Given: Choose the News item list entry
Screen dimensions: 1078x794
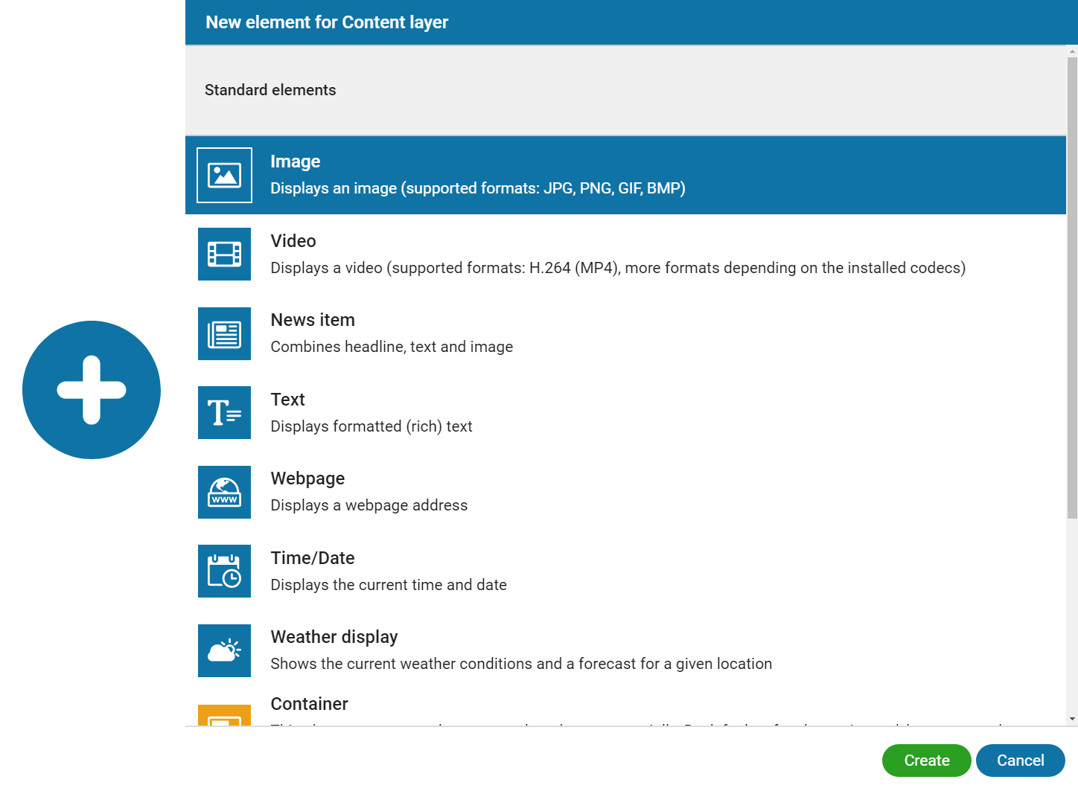Looking at the screenshot, I should click(313, 320).
